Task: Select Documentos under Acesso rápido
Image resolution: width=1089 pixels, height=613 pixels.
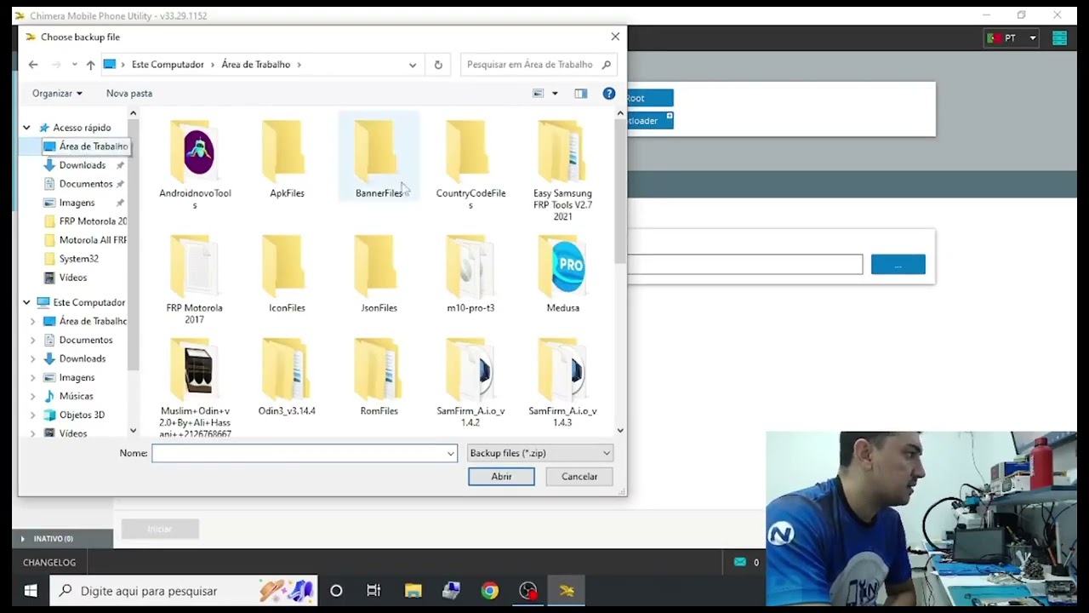Action: point(86,184)
